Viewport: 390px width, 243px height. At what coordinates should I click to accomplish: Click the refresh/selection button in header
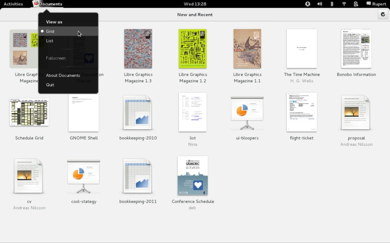point(383,15)
